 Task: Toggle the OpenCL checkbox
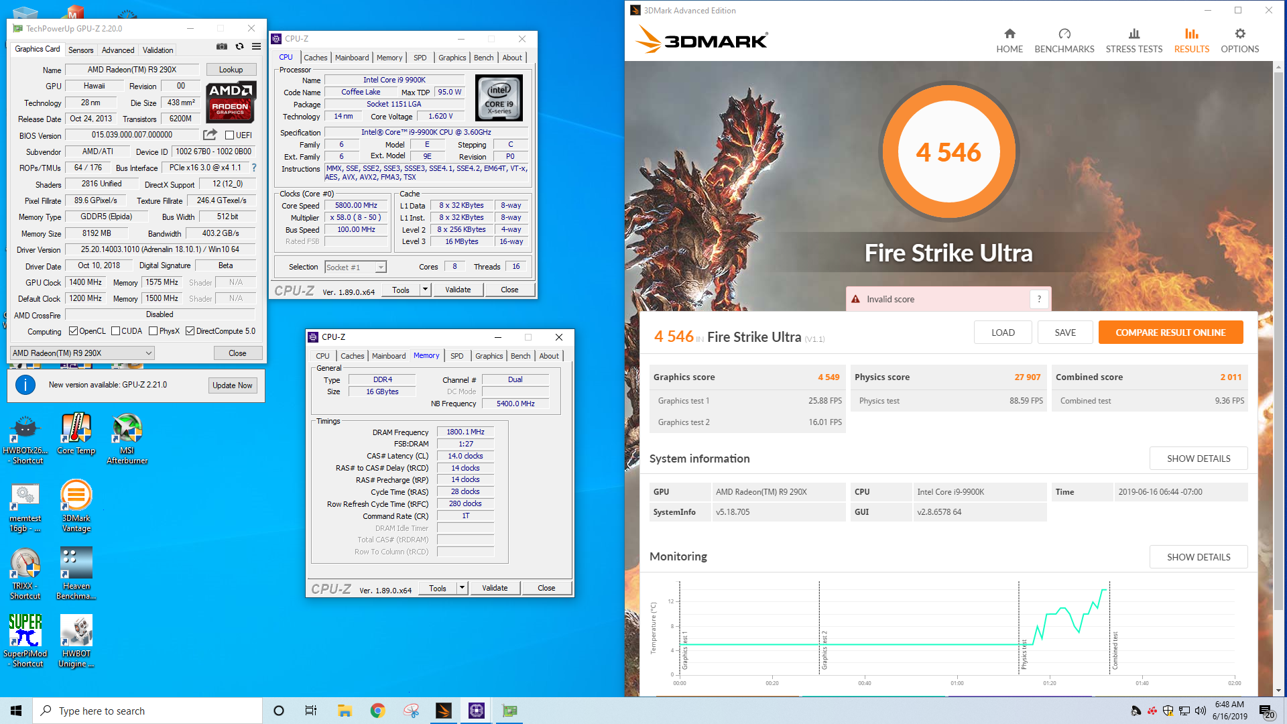(x=73, y=331)
